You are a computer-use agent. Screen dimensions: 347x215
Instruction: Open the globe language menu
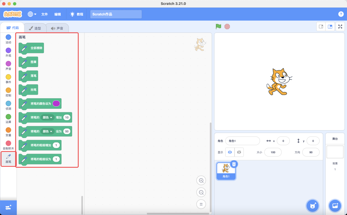click(32, 14)
